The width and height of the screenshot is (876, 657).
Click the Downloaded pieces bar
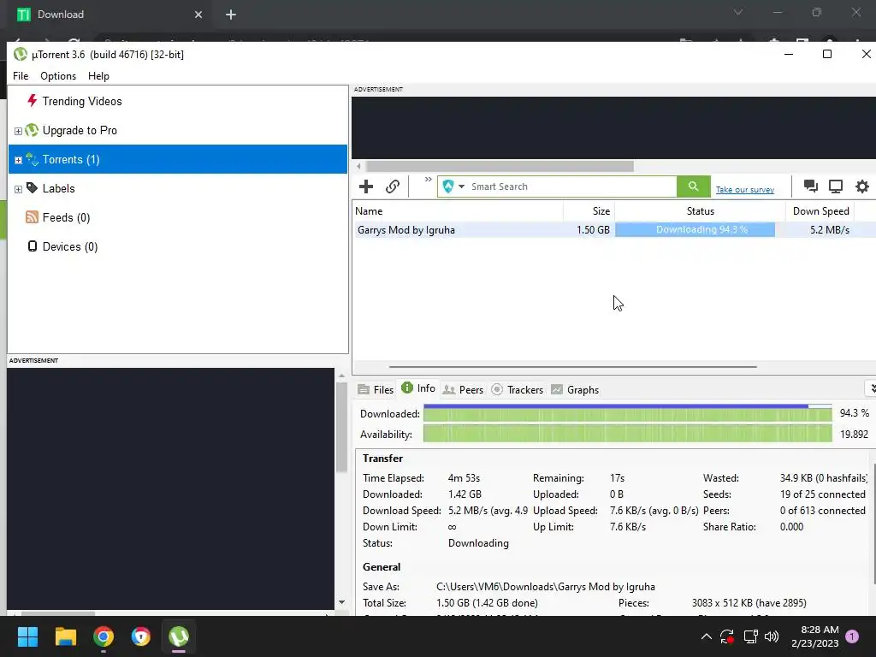[x=627, y=413]
